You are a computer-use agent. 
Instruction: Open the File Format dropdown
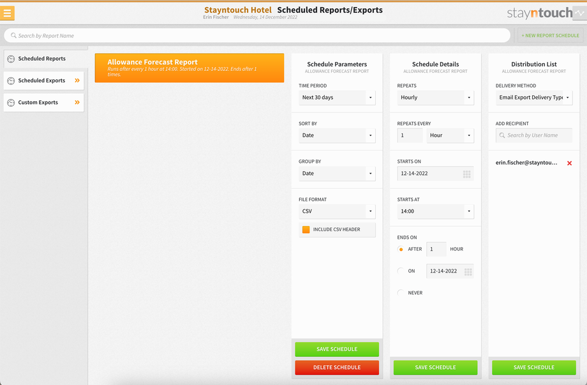pos(337,211)
